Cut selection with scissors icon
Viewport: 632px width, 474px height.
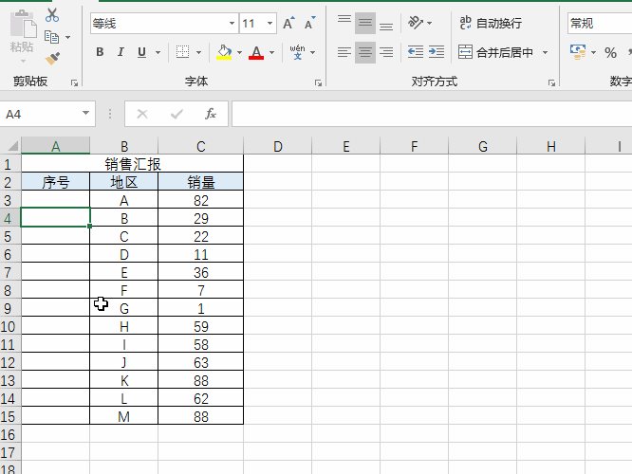[x=52, y=15]
